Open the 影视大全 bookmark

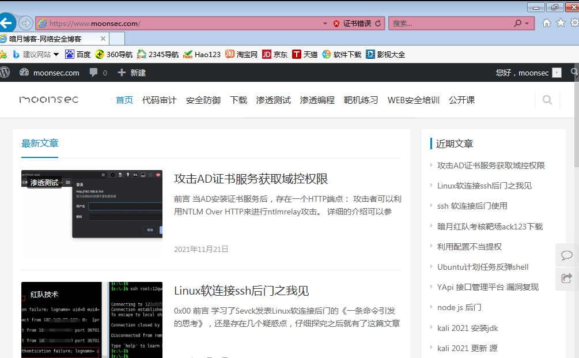point(385,55)
